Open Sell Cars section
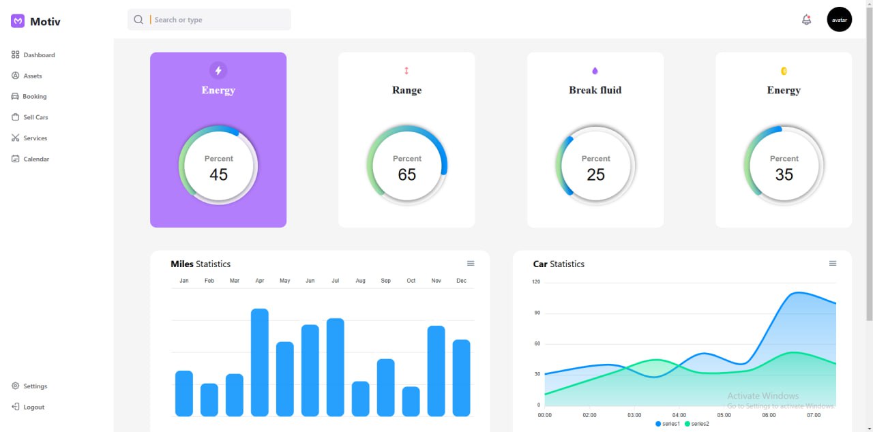 pyautogui.click(x=30, y=117)
